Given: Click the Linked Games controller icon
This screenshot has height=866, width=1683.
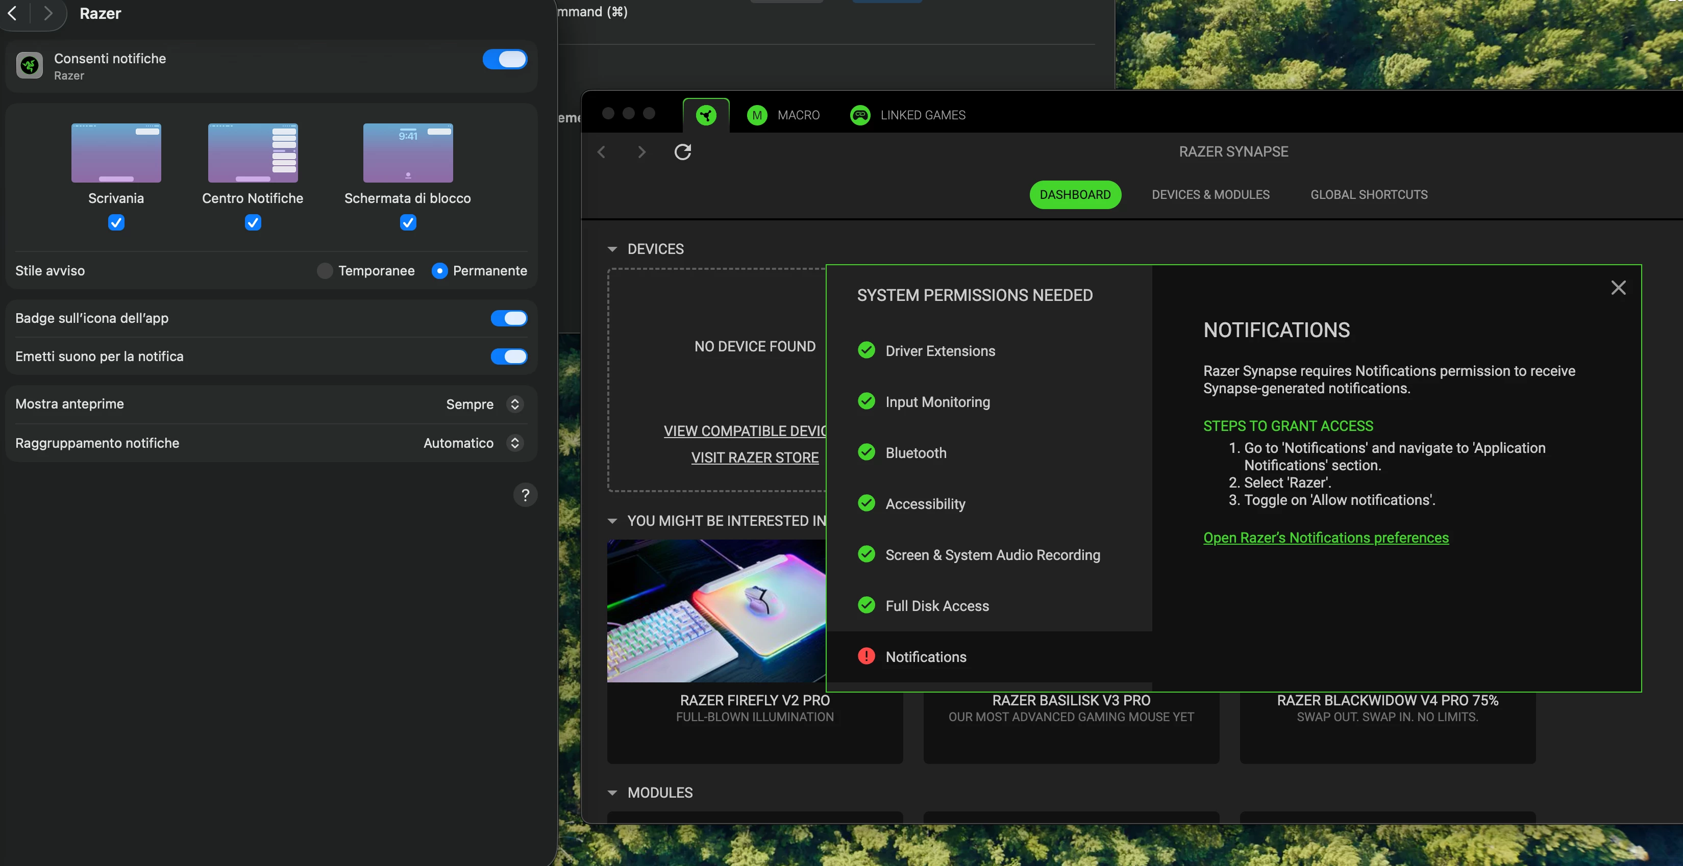Looking at the screenshot, I should tap(860, 116).
